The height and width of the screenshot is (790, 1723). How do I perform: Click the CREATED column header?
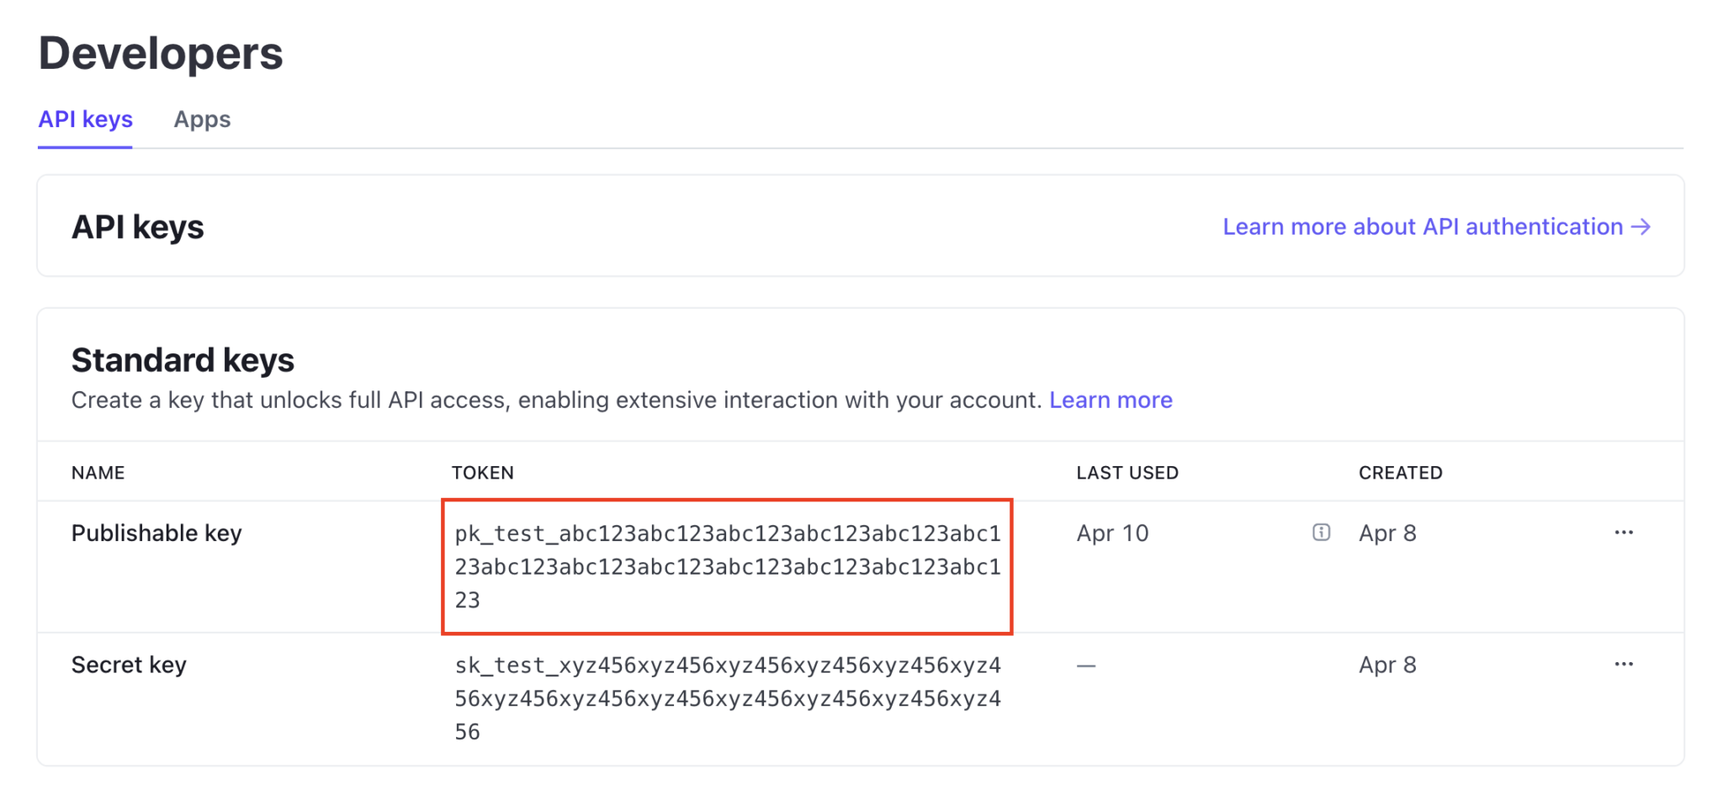coord(1399,472)
